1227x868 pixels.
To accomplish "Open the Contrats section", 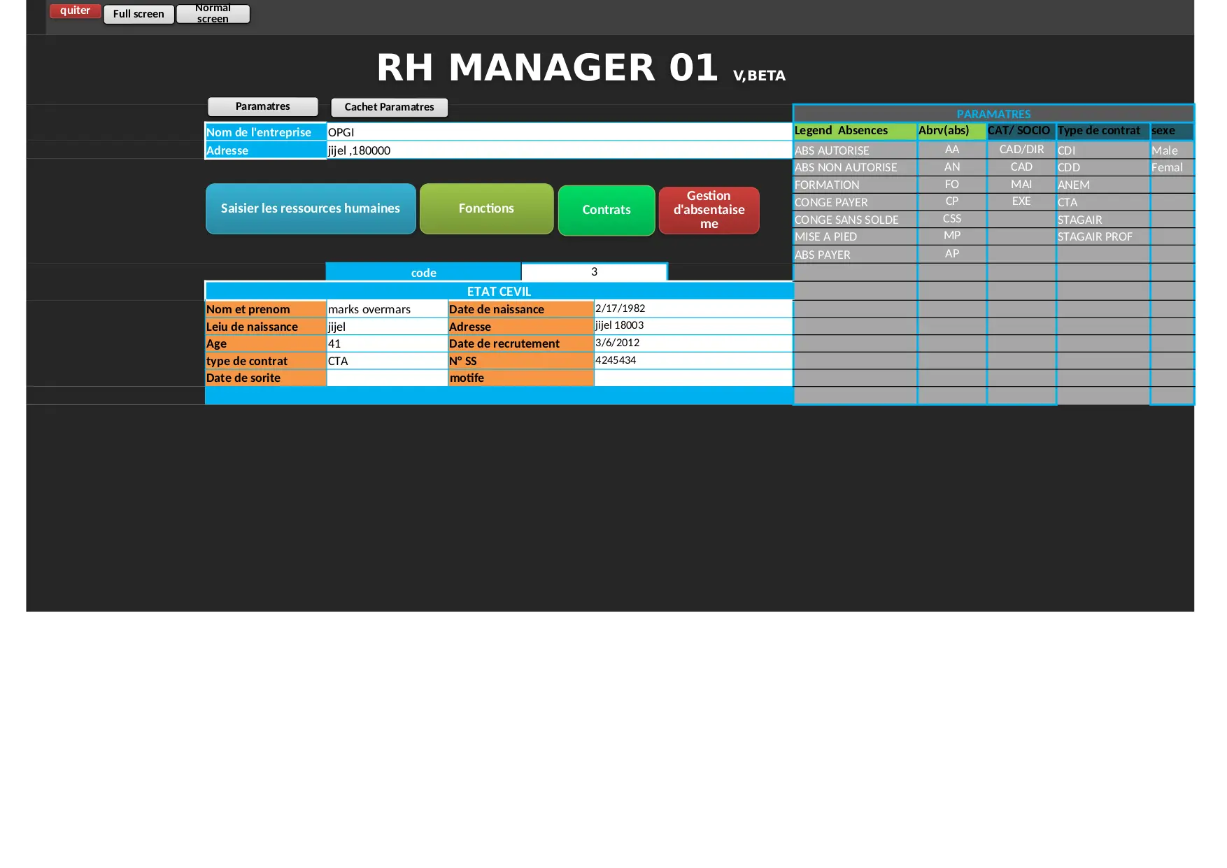I will [607, 210].
